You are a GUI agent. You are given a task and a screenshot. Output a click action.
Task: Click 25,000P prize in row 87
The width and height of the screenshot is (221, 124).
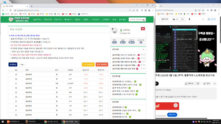click(70, 83)
